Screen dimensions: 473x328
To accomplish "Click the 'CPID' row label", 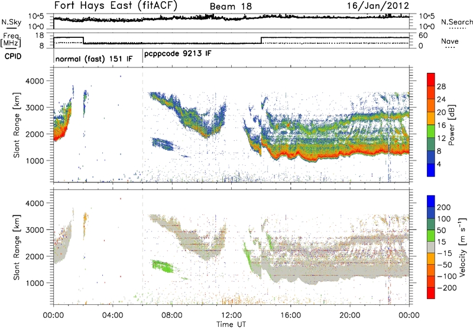I will click(x=13, y=56).
